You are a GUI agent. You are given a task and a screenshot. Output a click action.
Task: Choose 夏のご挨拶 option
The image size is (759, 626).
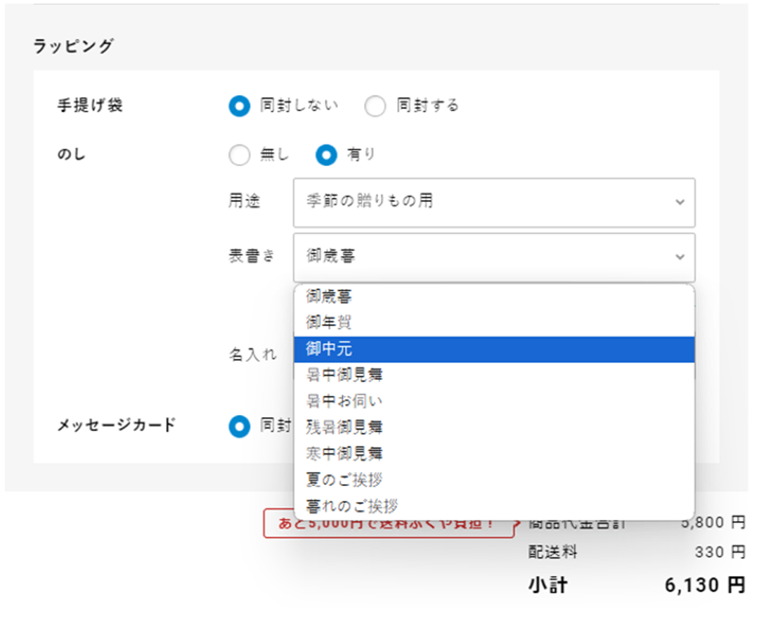494,480
